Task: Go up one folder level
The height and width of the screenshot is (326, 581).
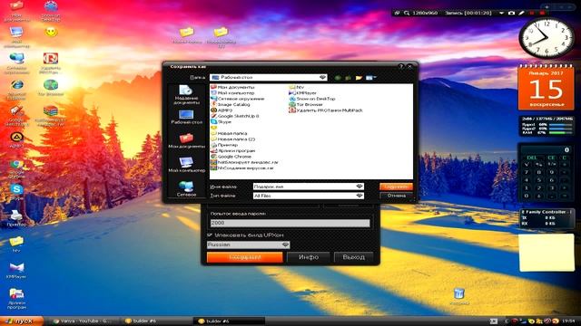Action: point(348,78)
